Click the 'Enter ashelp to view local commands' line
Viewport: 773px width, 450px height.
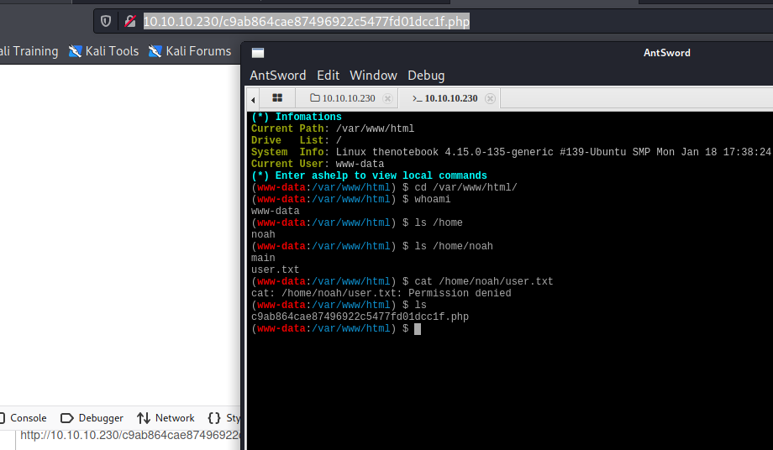369,175
